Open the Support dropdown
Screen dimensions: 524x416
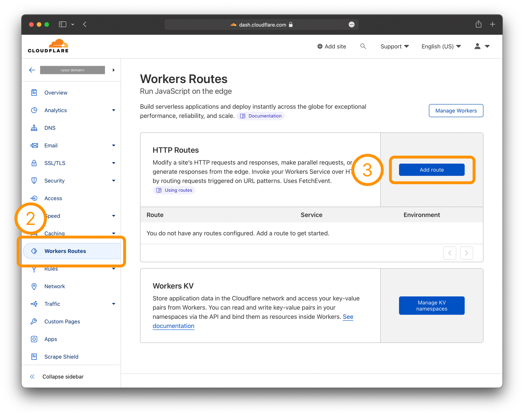coord(394,46)
